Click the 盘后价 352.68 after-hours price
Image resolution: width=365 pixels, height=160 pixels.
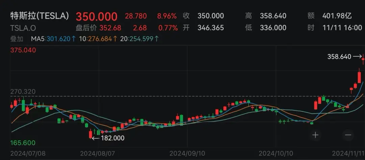coord(98,28)
